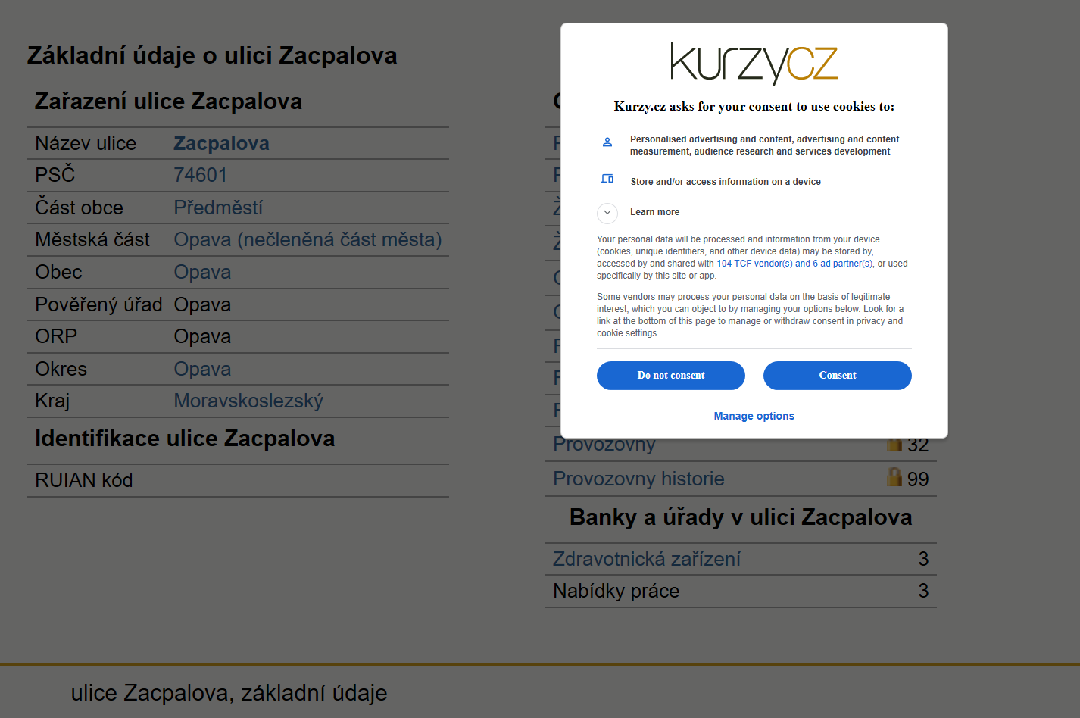Viewport: 1080px width, 718px height.
Task: Open the Zacpalova street name link
Action: 222,143
